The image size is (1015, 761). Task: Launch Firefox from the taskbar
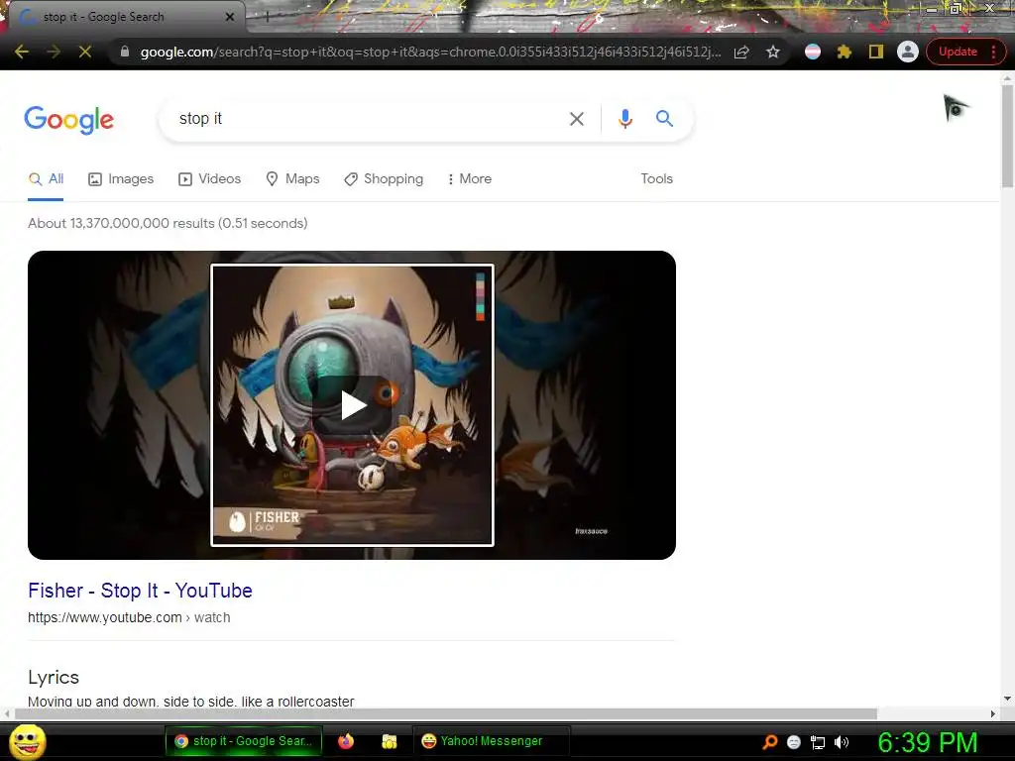coord(346,741)
